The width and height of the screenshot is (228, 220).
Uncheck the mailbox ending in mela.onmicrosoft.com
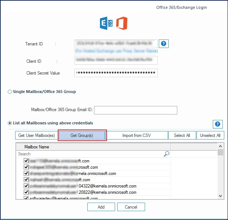tap(26, 173)
